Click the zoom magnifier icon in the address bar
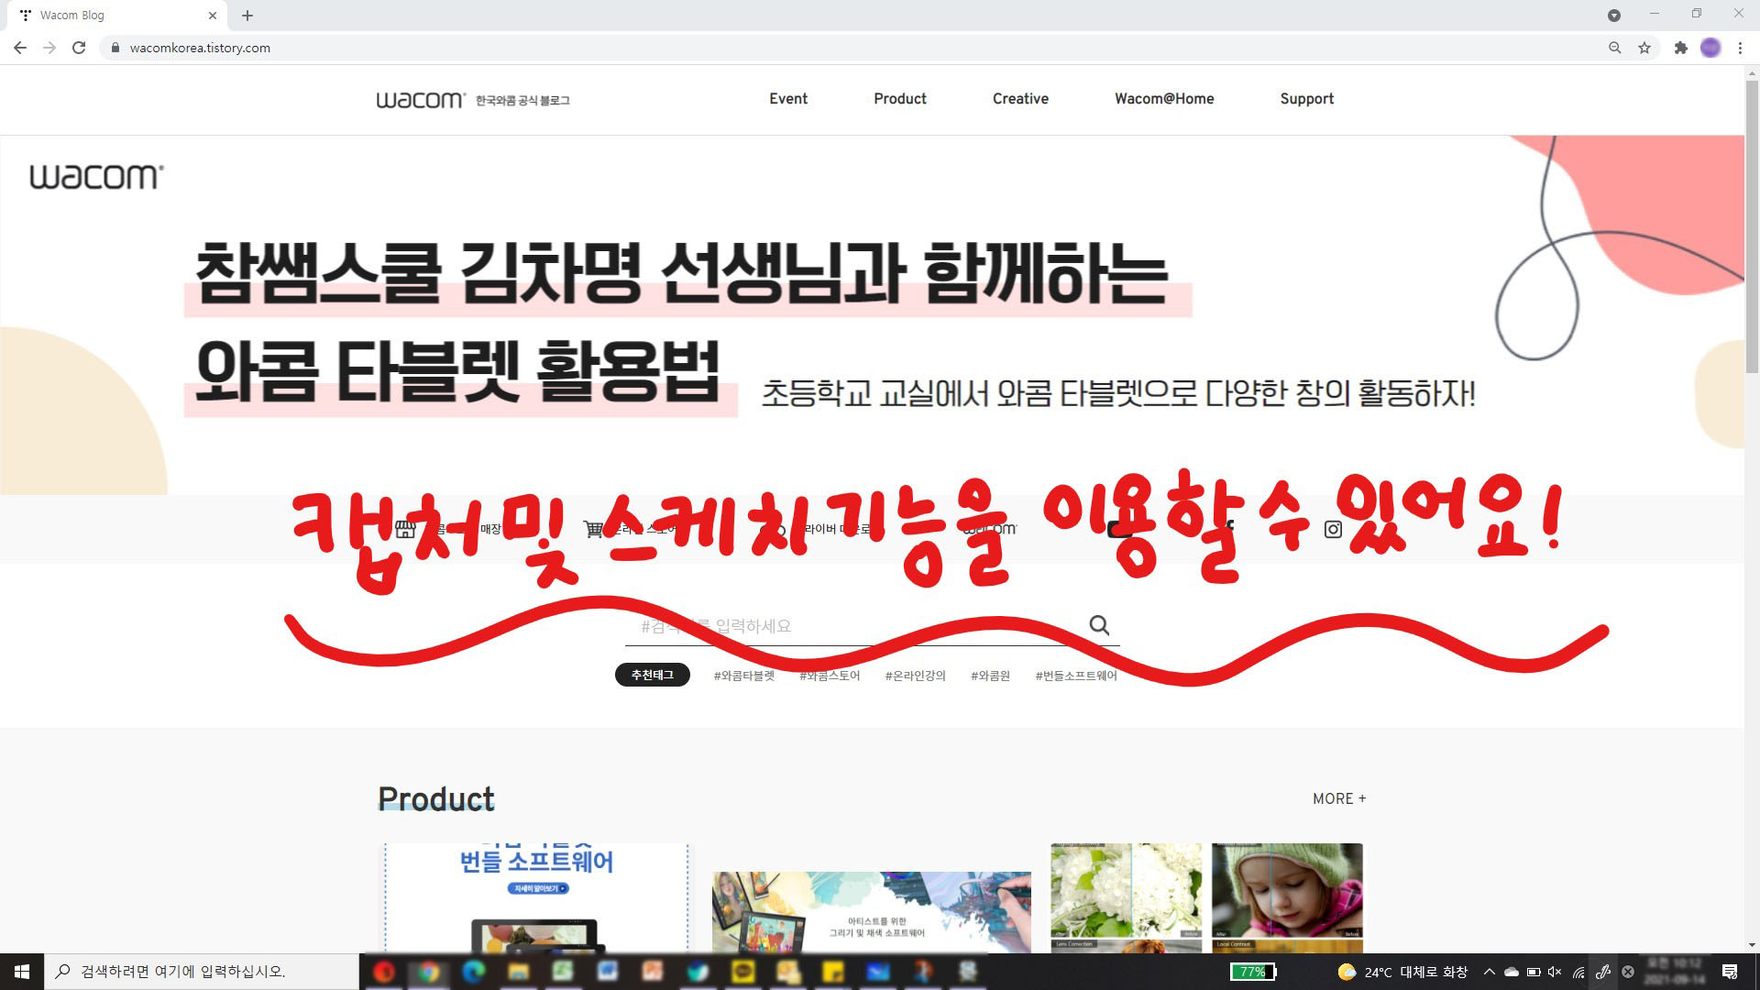1760x990 pixels. pyautogui.click(x=1614, y=48)
